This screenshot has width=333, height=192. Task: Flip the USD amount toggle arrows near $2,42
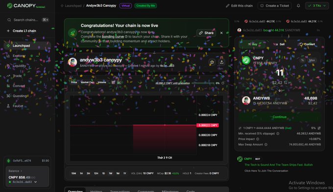click(285, 83)
